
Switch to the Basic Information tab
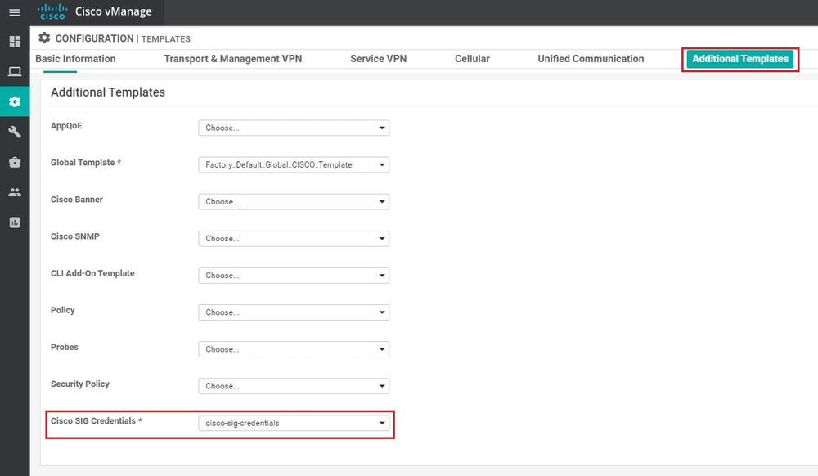coord(75,59)
